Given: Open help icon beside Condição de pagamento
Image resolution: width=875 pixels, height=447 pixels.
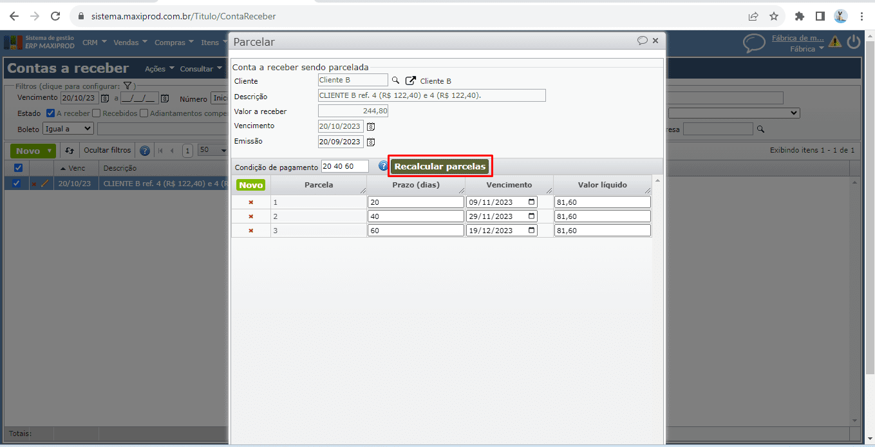Looking at the screenshot, I should click(383, 166).
